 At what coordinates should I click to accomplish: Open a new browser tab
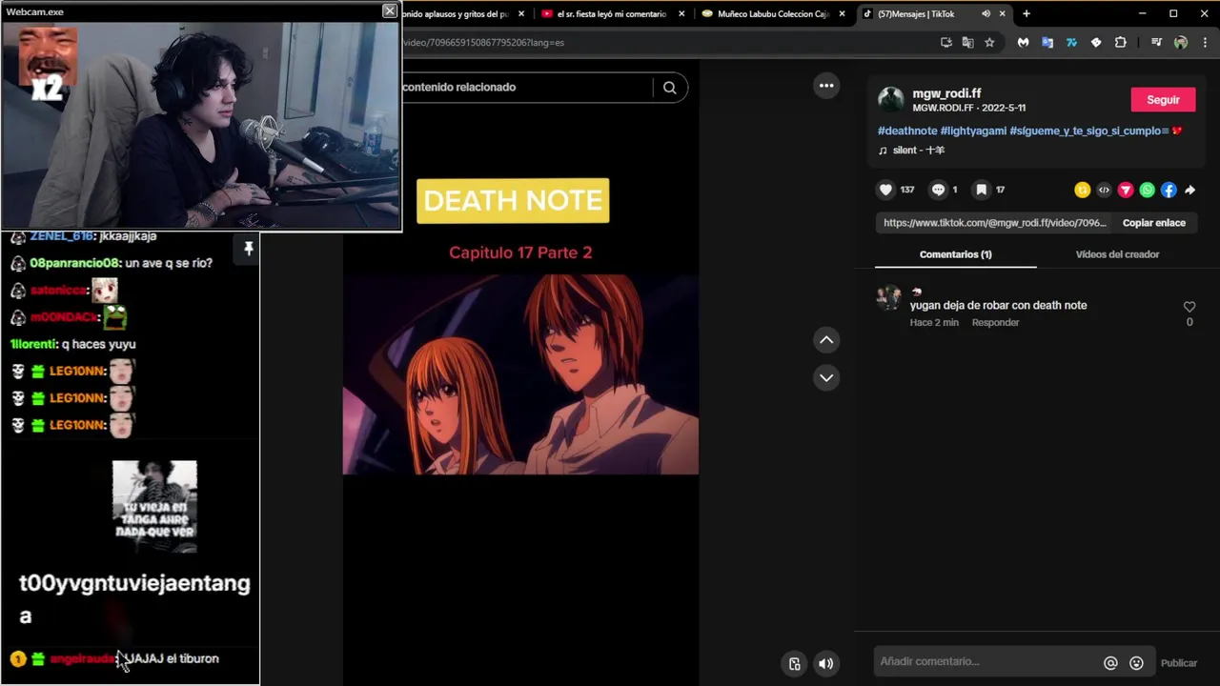(x=1027, y=13)
